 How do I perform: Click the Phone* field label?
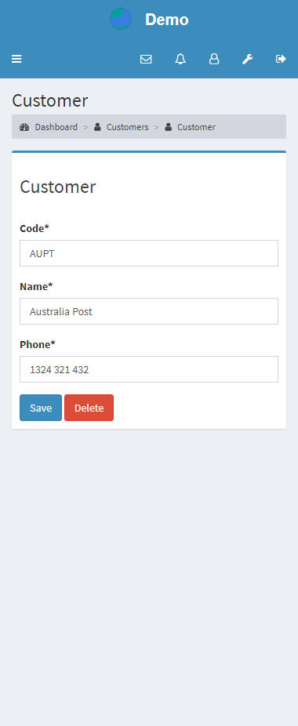pos(38,344)
